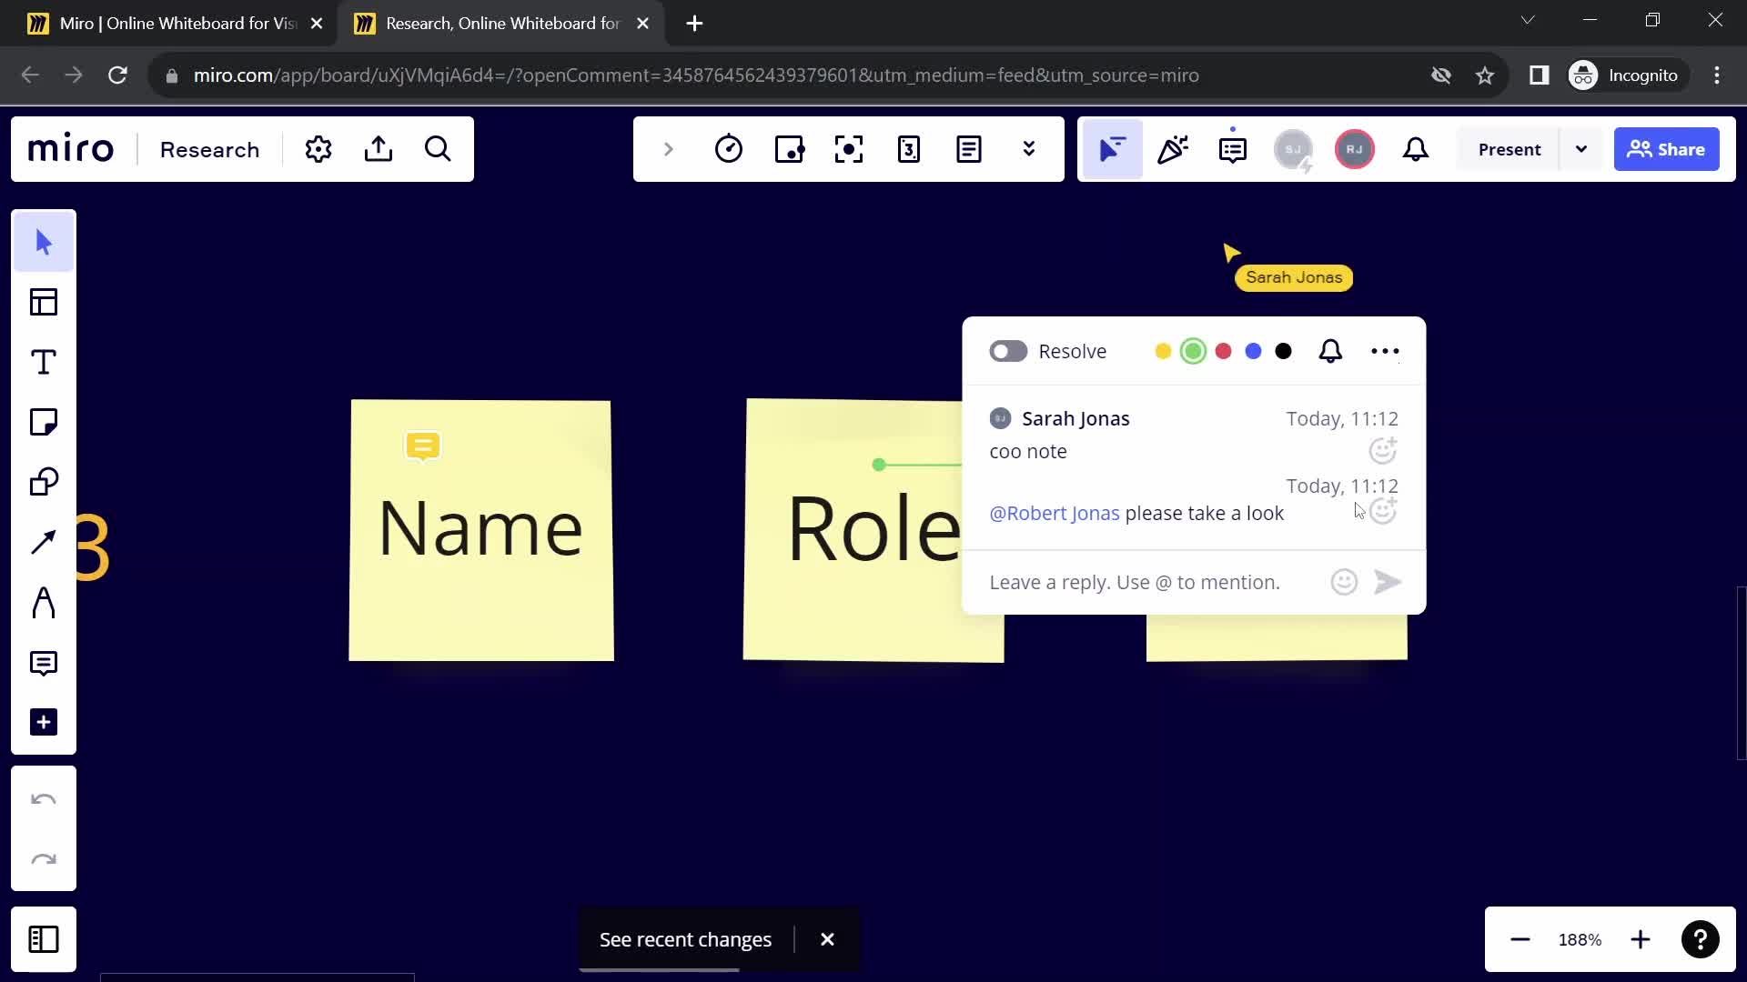The height and width of the screenshot is (982, 1747).
Task: Click the Add apps plus icon
Action: tap(45, 723)
